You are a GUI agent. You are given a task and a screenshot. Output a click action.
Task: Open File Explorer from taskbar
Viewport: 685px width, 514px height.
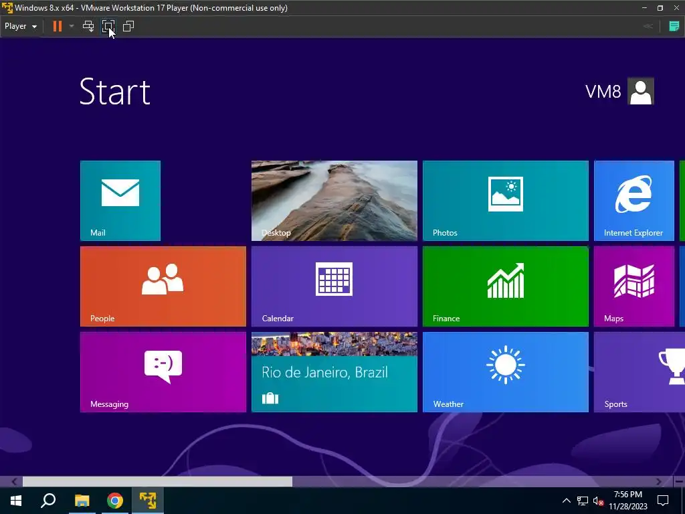(82, 501)
